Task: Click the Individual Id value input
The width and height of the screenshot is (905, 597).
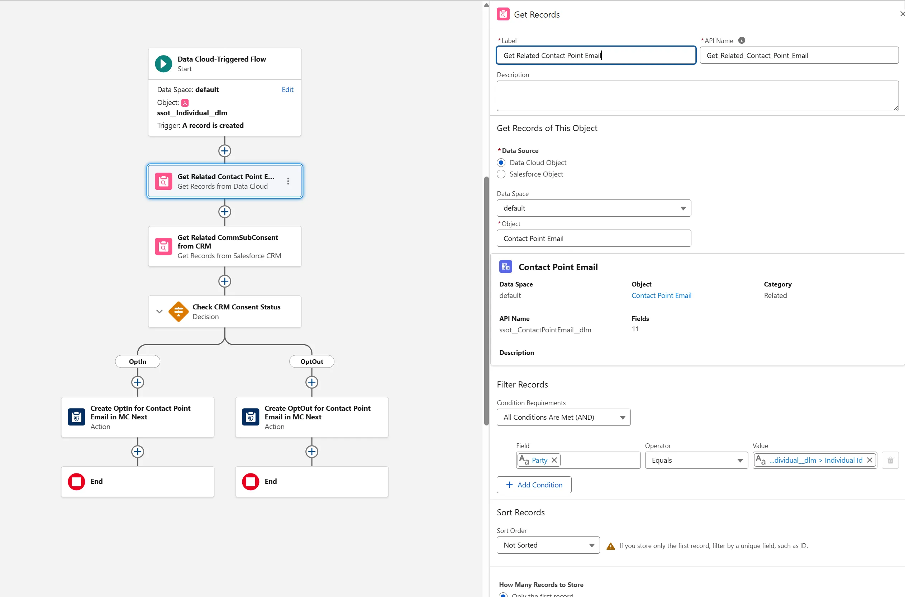Action: [815, 460]
